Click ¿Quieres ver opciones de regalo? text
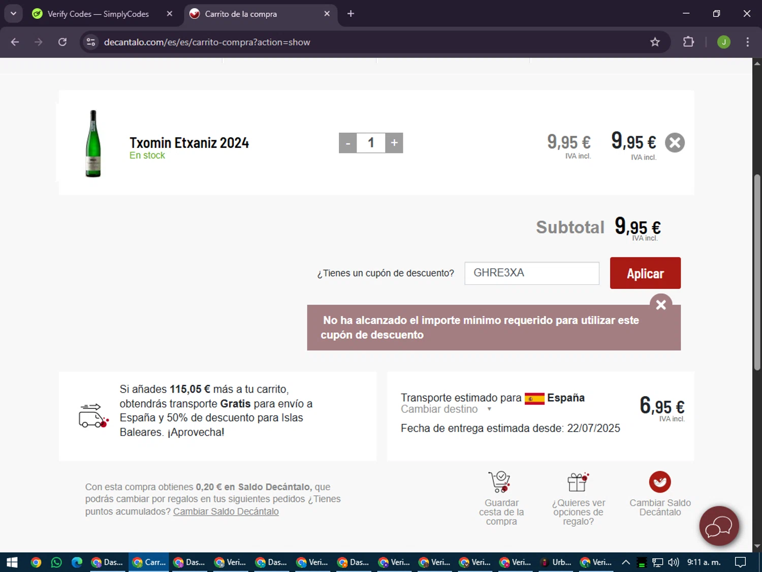Image resolution: width=762 pixels, height=572 pixels. [579, 512]
